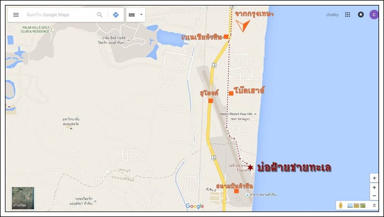Toggle satellite view thumbnail
Screen dimensions: 384x217
tap(23, 198)
